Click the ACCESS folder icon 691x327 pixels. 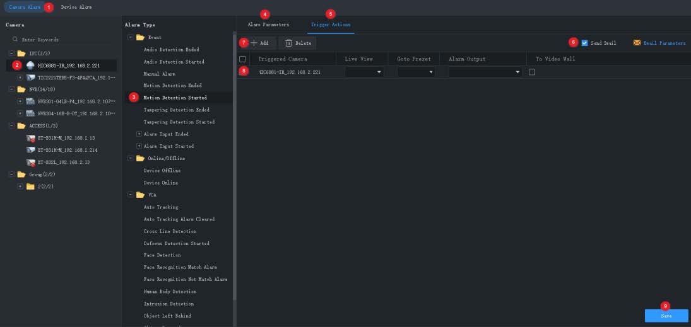[21, 126]
